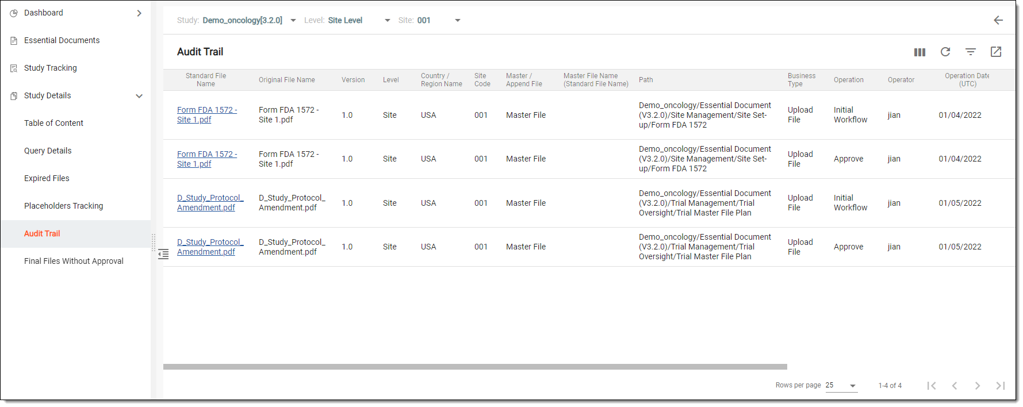Screen dimensions: 1023x407
Task: Open Essential Documents in the sidebar
Action: click(x=62, y=40)
